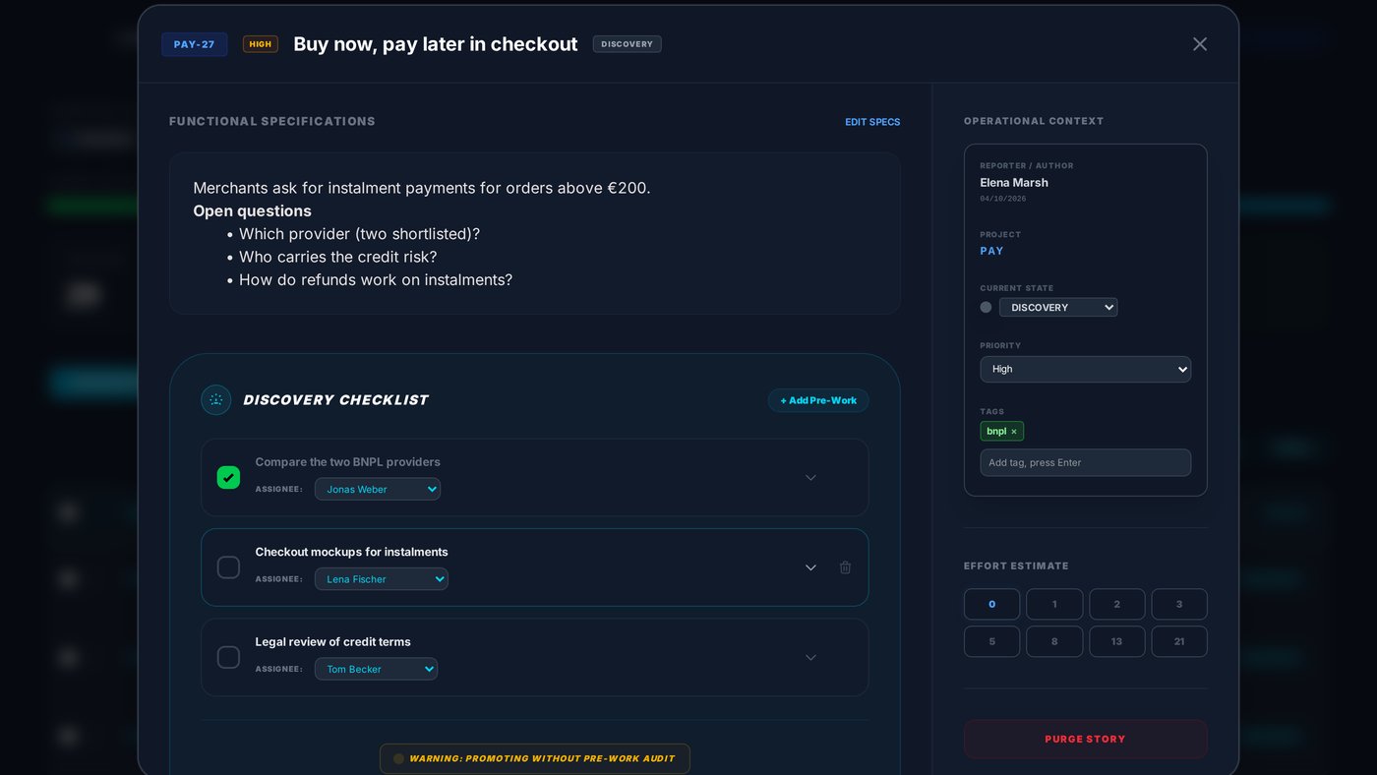Remove the bnpl tag

(x=1014, y=432)
